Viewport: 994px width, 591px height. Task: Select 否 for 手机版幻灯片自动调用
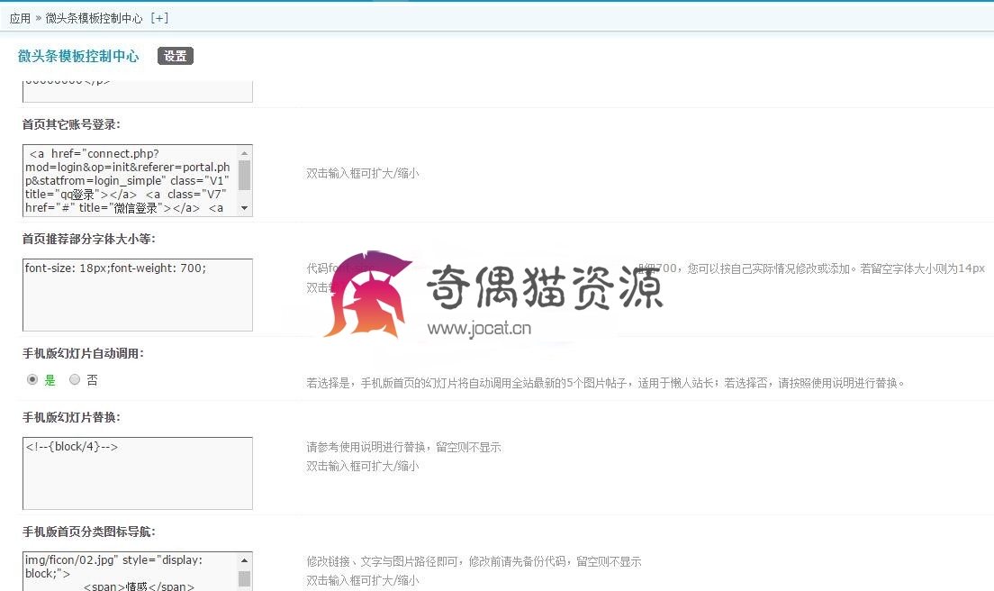75,379
